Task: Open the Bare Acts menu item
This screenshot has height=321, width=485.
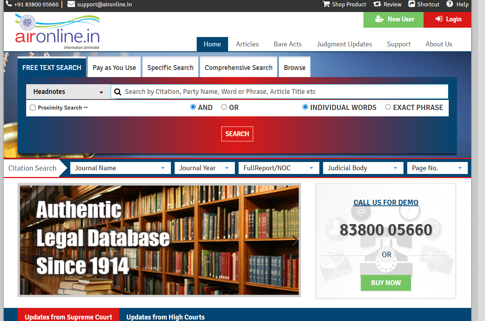Action: point(288,44)
